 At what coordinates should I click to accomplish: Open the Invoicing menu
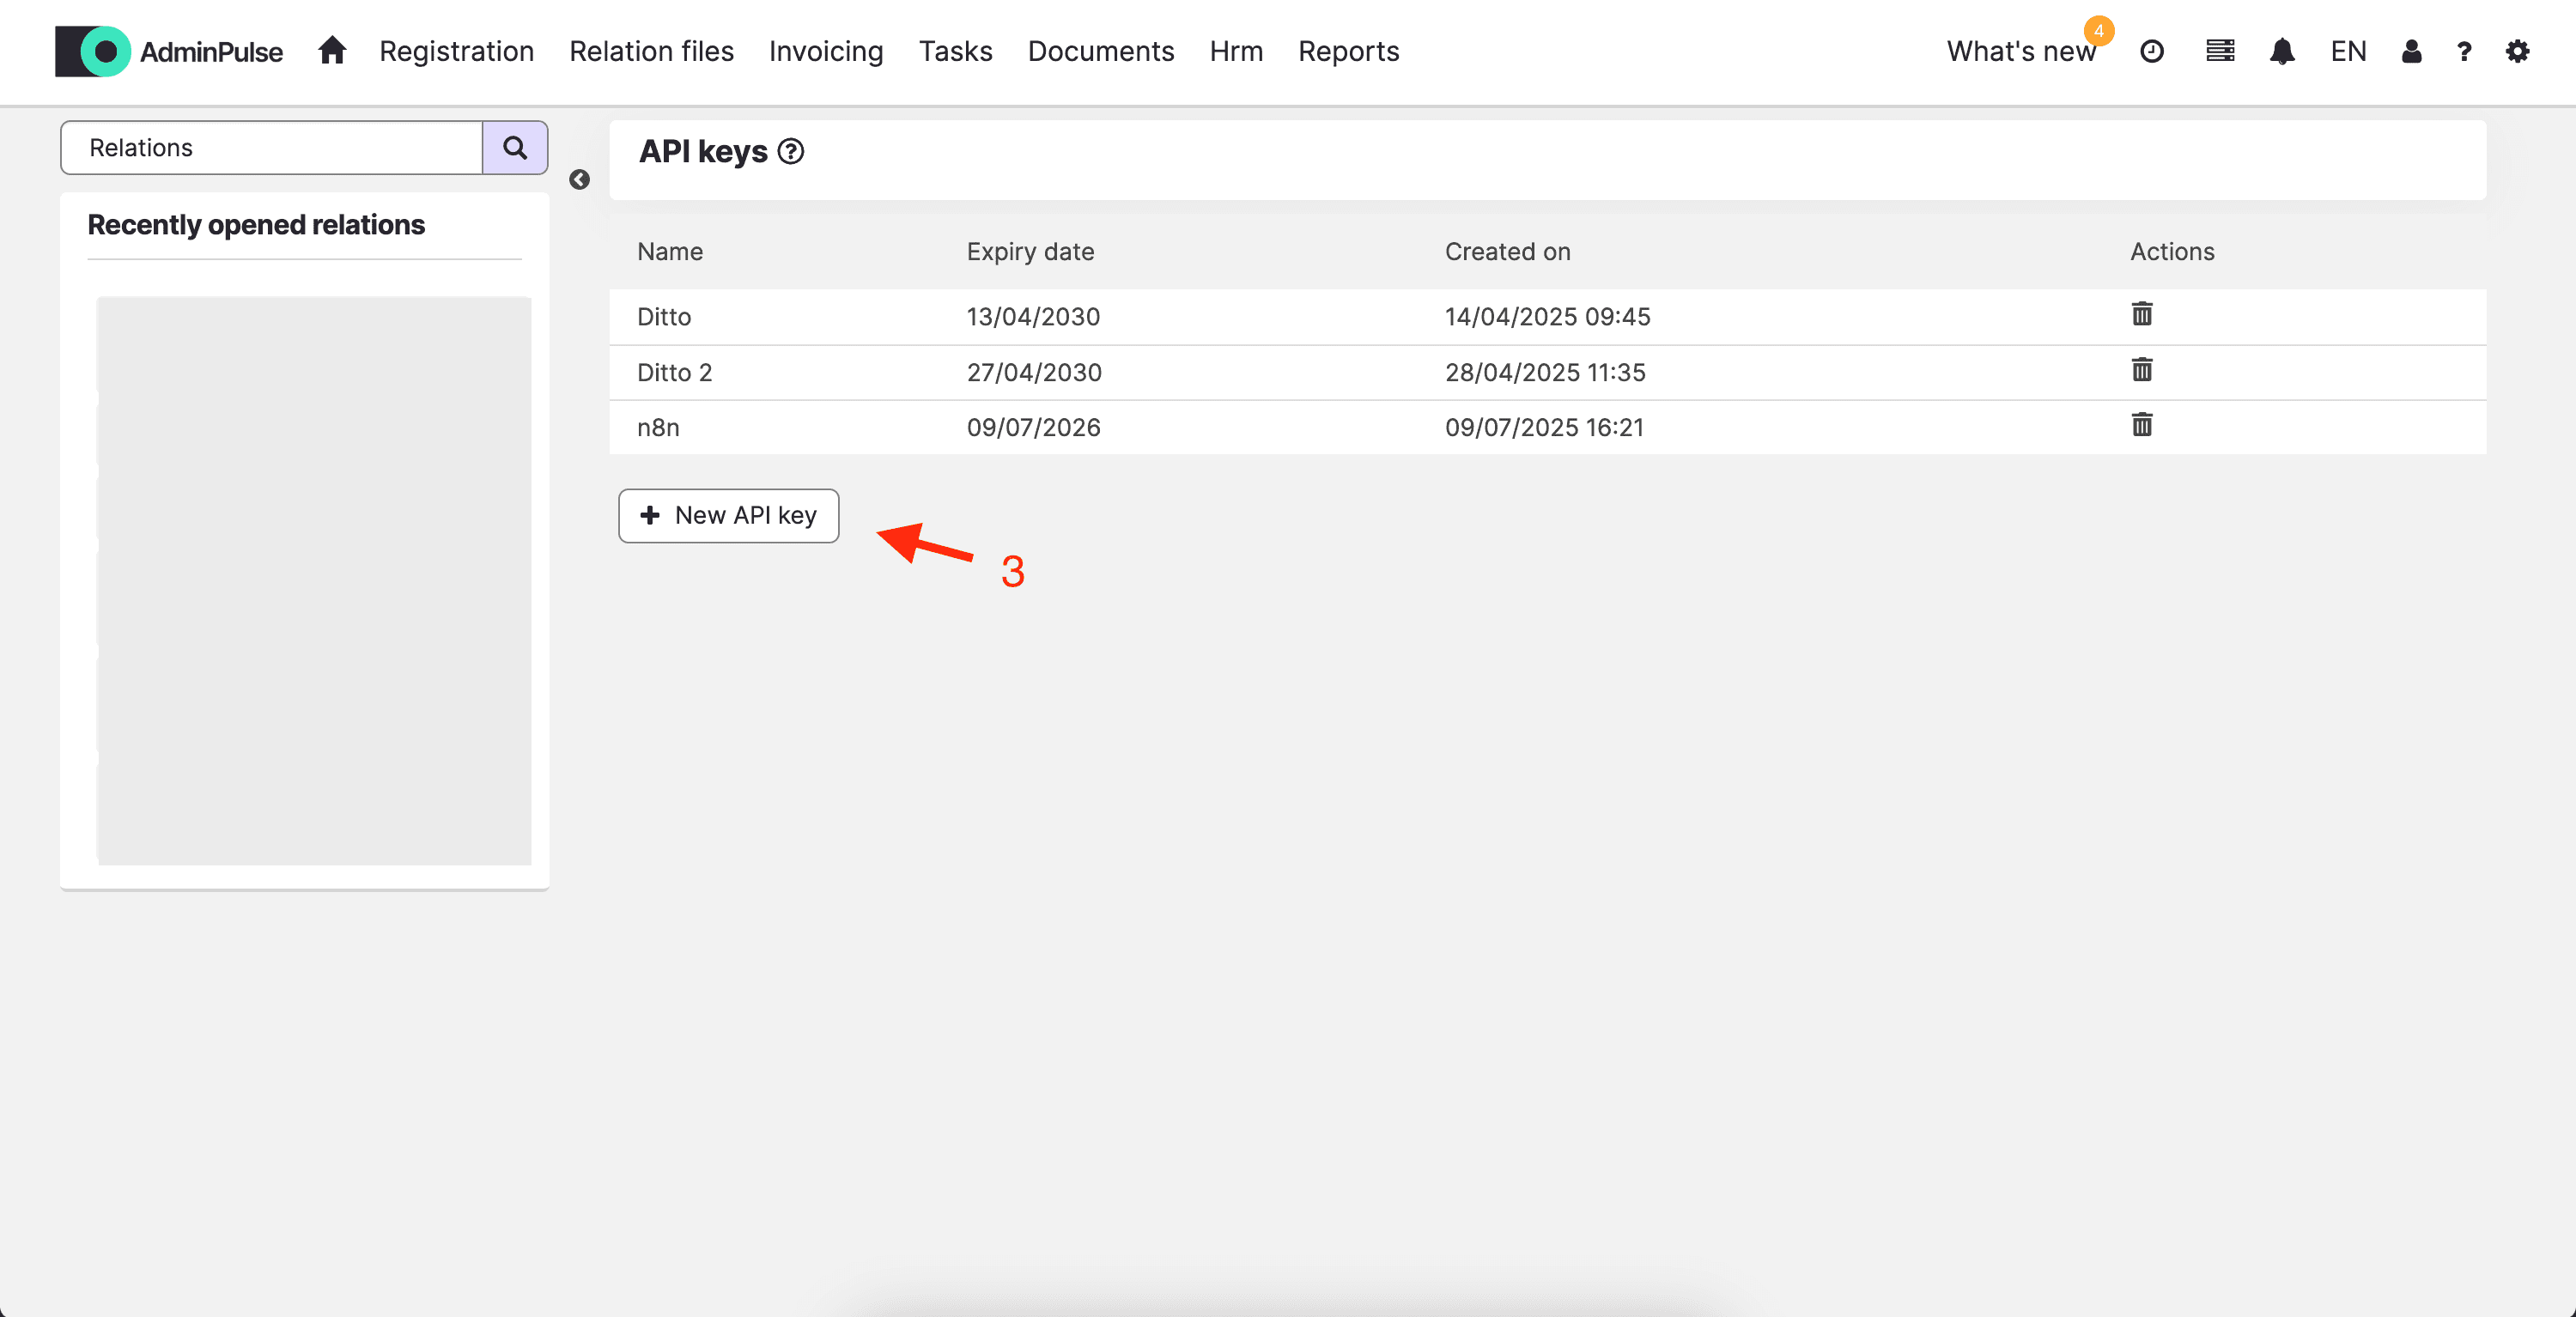click(x=826, y=52)
